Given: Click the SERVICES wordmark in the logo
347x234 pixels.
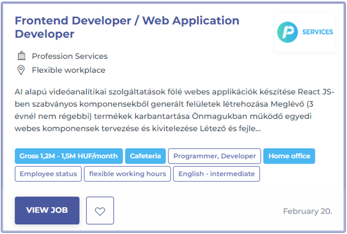Looking at the screenshot, I should point(317,32).
